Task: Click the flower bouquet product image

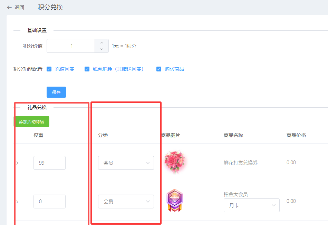Action: tap(175, 162)
